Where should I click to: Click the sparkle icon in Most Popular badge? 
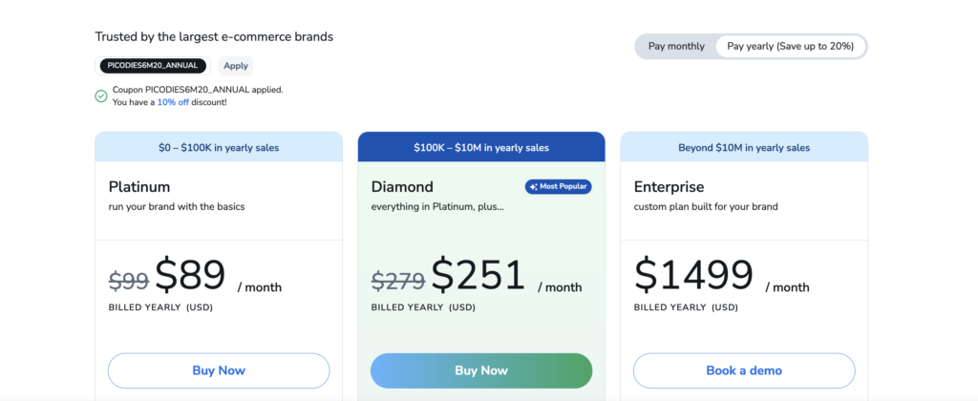[533, 186]
